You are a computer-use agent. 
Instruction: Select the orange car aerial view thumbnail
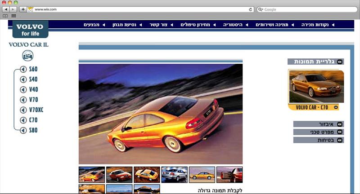tap(92, 175)
